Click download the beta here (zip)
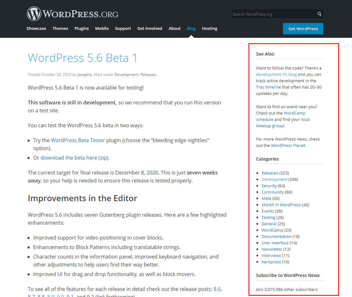352x297 pixels. [x=75, y=158]
